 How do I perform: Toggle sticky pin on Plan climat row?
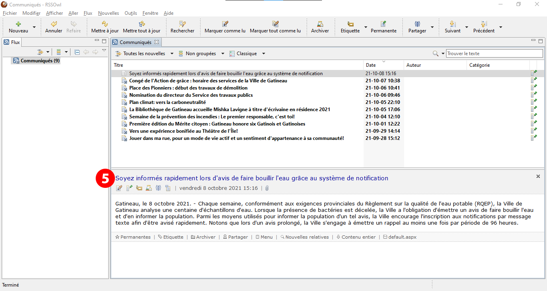533,102
